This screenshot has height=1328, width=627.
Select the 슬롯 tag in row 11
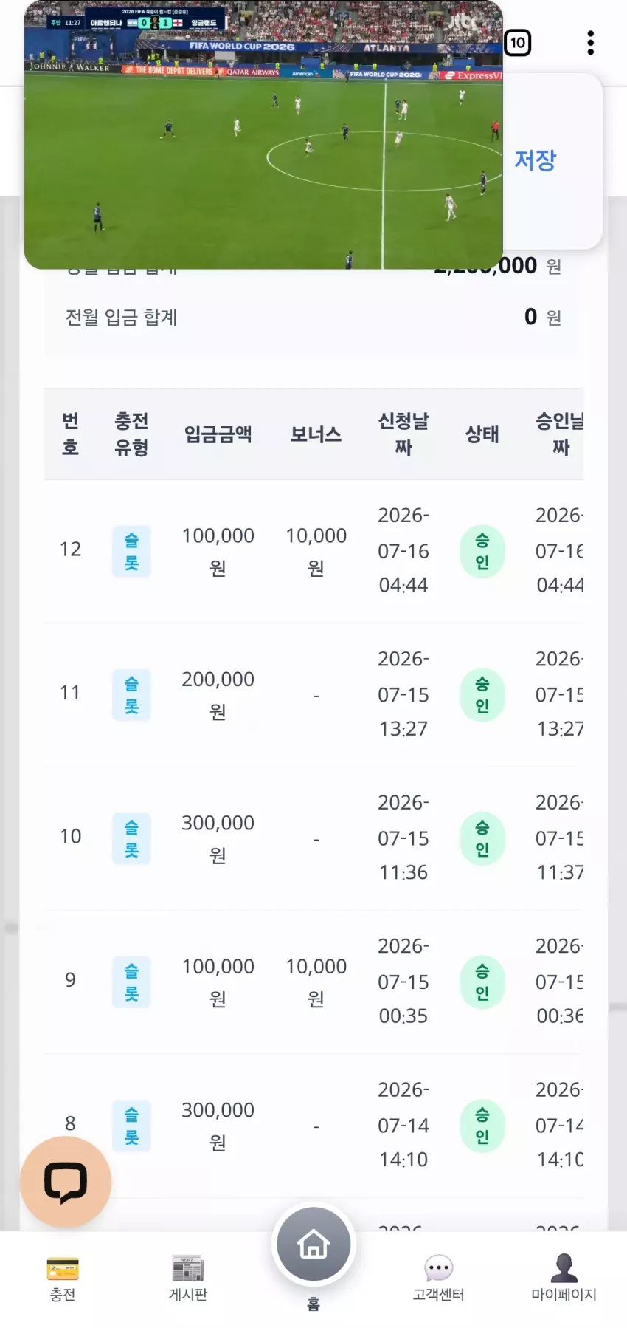click(131, 695)
